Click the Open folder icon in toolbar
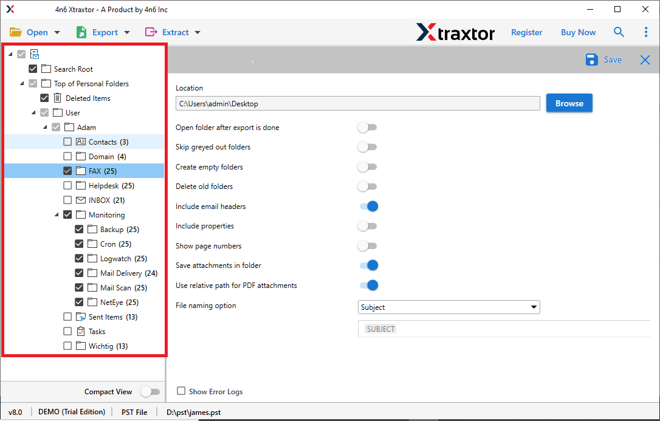 pos(15,32)
